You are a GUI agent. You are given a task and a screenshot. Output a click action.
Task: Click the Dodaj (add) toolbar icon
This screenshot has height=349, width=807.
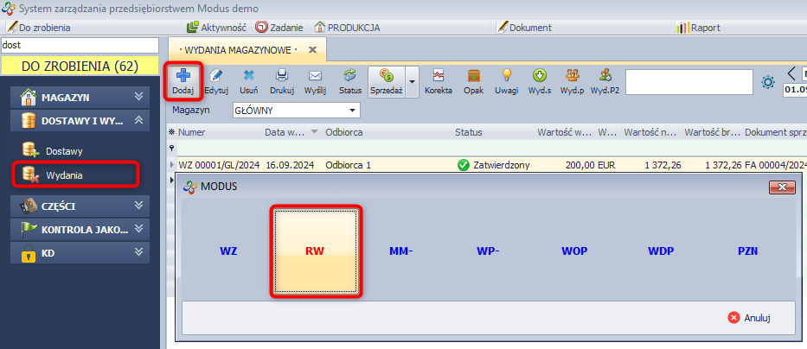click(183, 76)
